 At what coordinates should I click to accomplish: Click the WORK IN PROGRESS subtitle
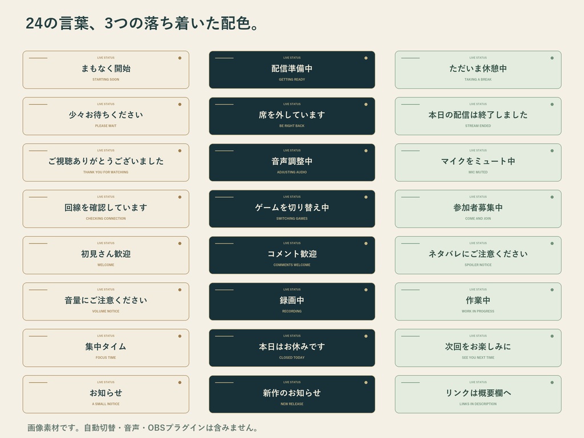click(478, 311)
